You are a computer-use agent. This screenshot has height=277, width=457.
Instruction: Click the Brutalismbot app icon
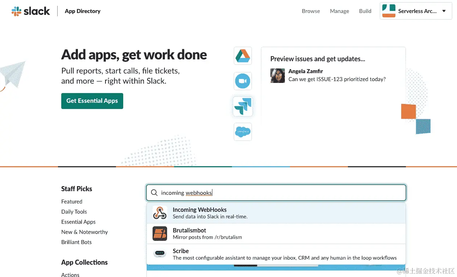(x=160, y=234)
